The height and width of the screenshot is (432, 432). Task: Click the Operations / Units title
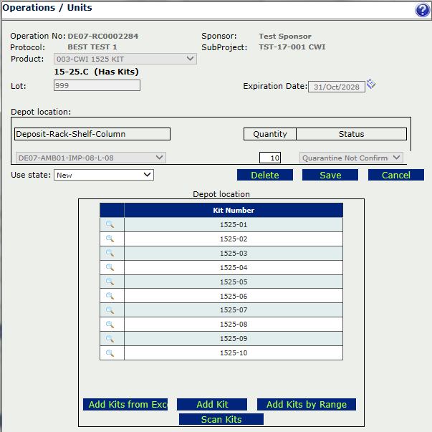(x=47, y=8)
